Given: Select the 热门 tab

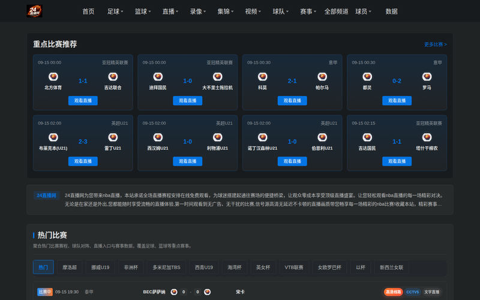Looking at the screenshot, I should pyautogui.click(x=43, y=267).
